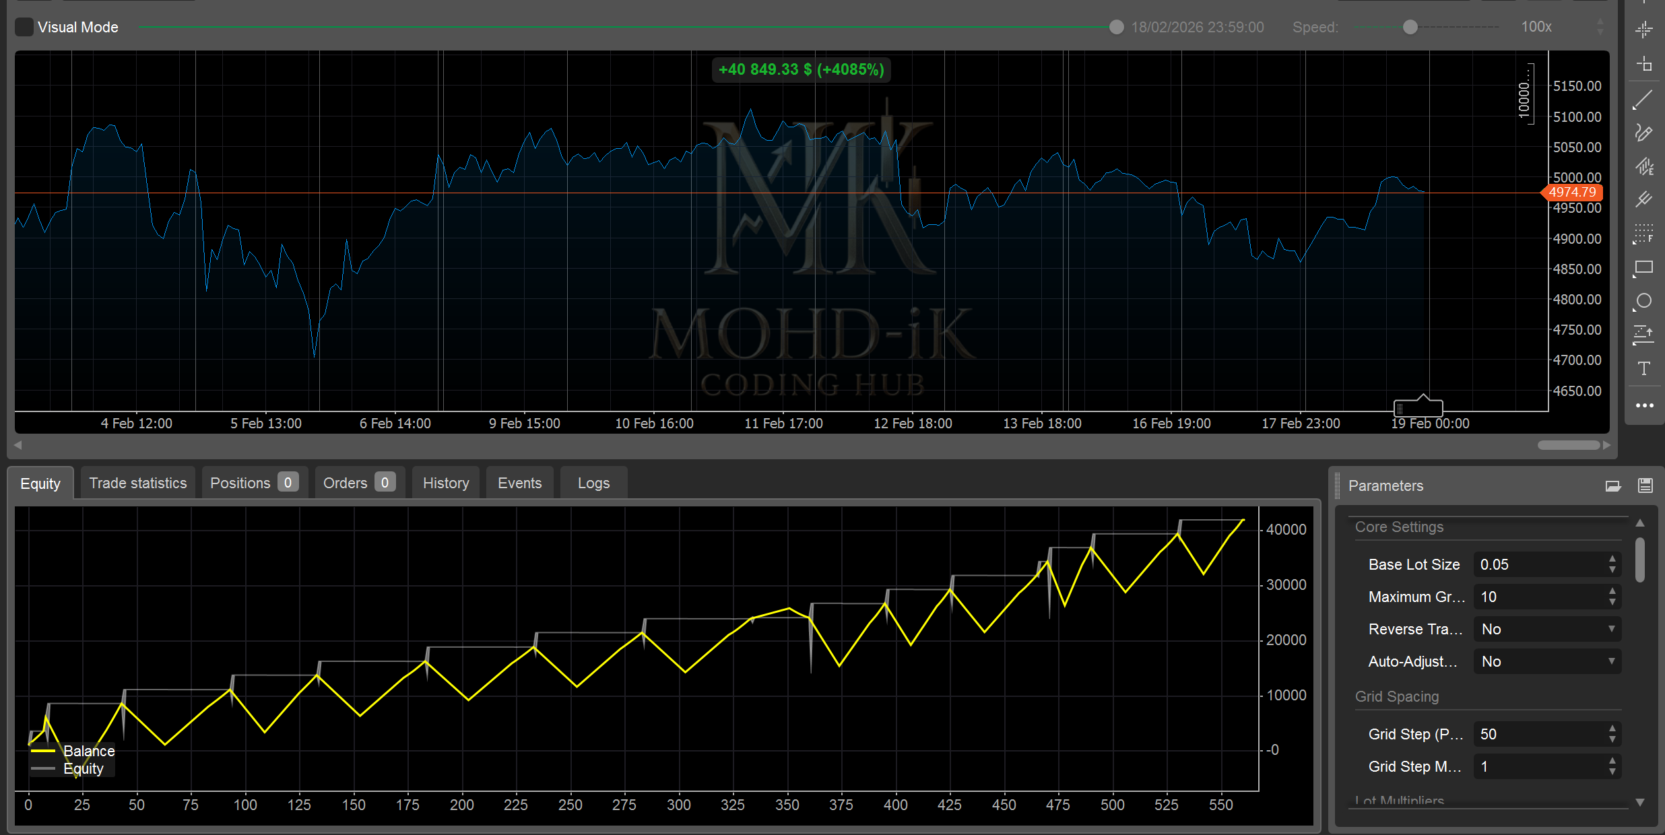
Task: Open the Auto-Adjust dropdown set to No
Action: [1547, 661]
